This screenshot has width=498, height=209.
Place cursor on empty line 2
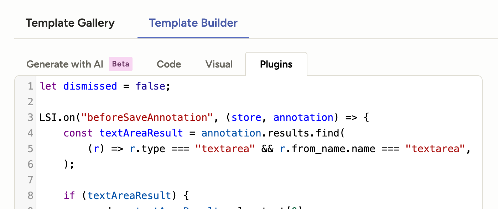(107, 102)
